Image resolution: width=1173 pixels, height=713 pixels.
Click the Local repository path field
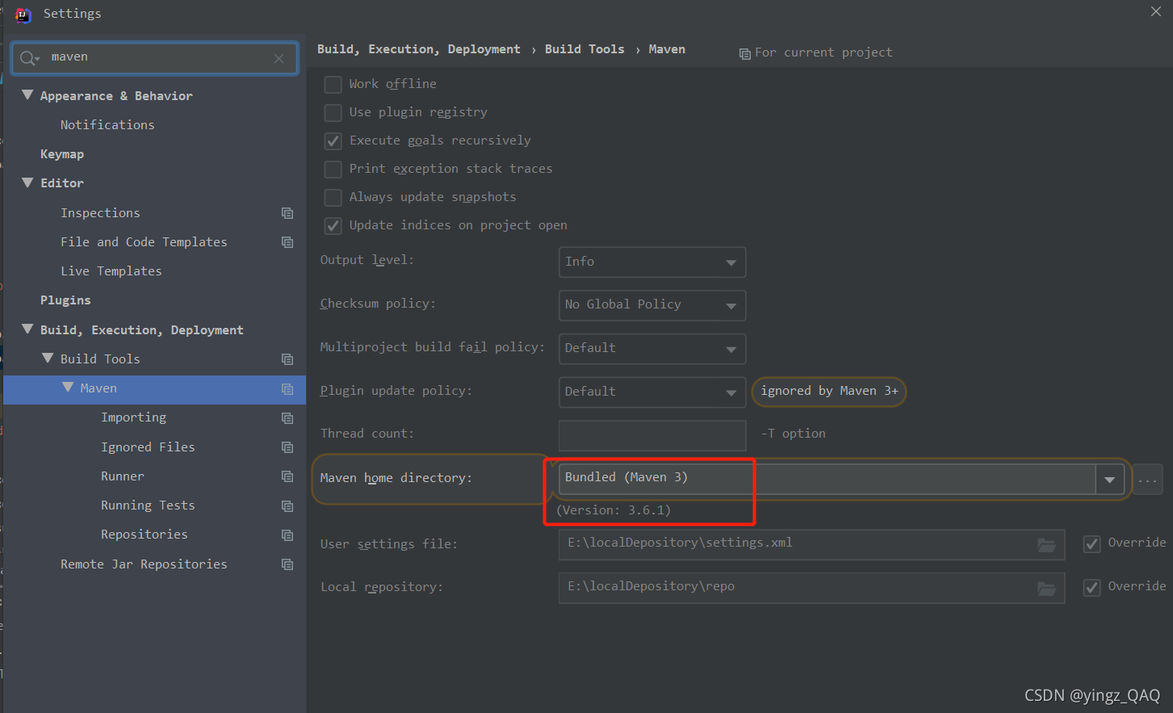[x=811, y=589]
